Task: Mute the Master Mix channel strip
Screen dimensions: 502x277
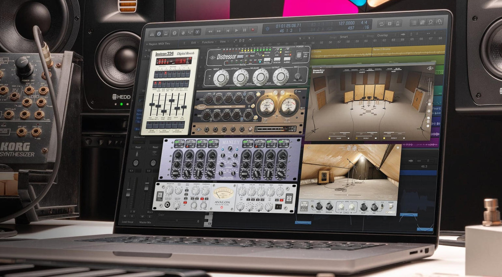Action: tap(142, 217)
